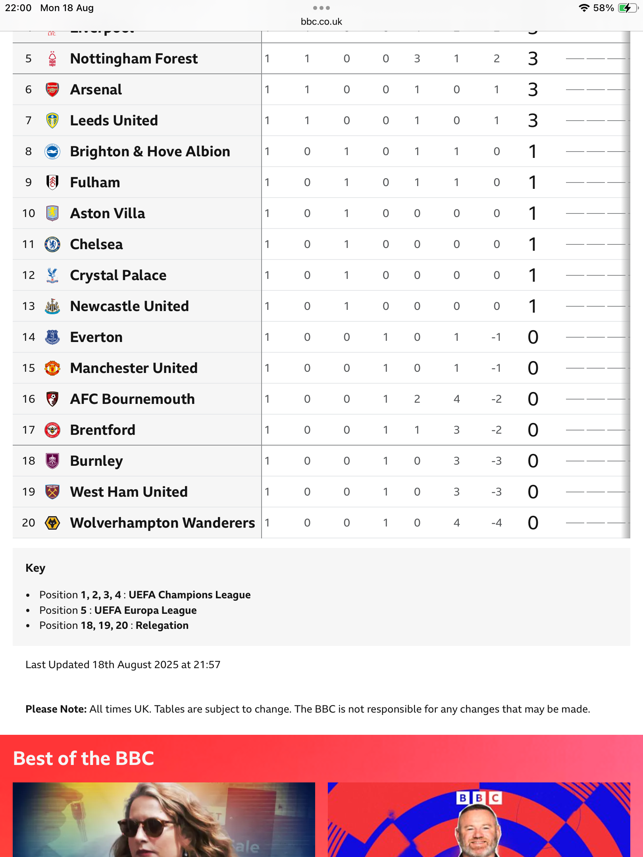The height and width of the screenshot is (857, 643).
Task: Open the AFC Bournemouth team link
Action: (x=133, y=399)
